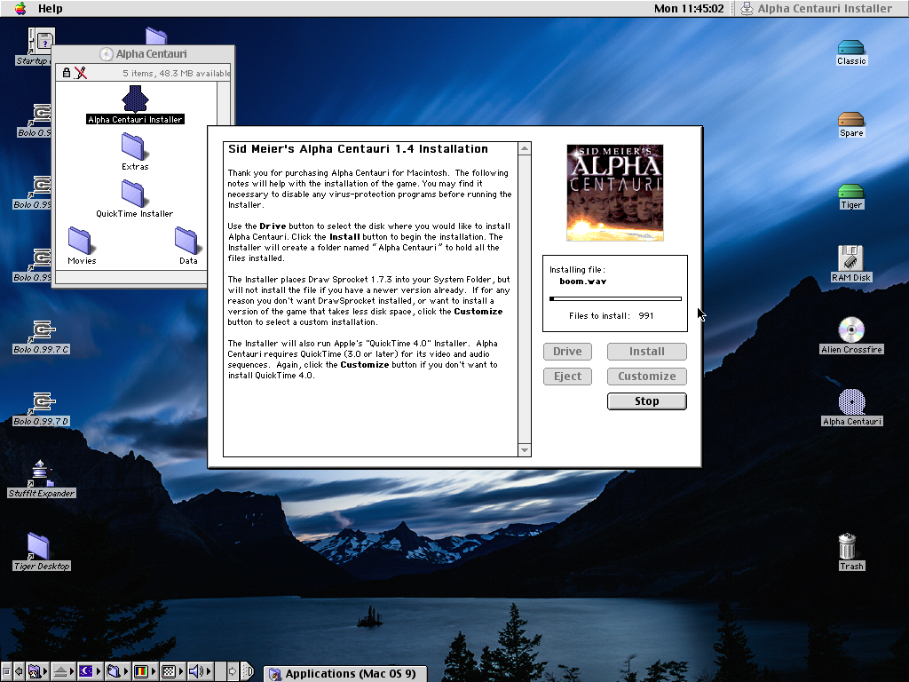Select the Spare drive icon
The width and height of the screenshot is (909, 682).
(851, 119)
